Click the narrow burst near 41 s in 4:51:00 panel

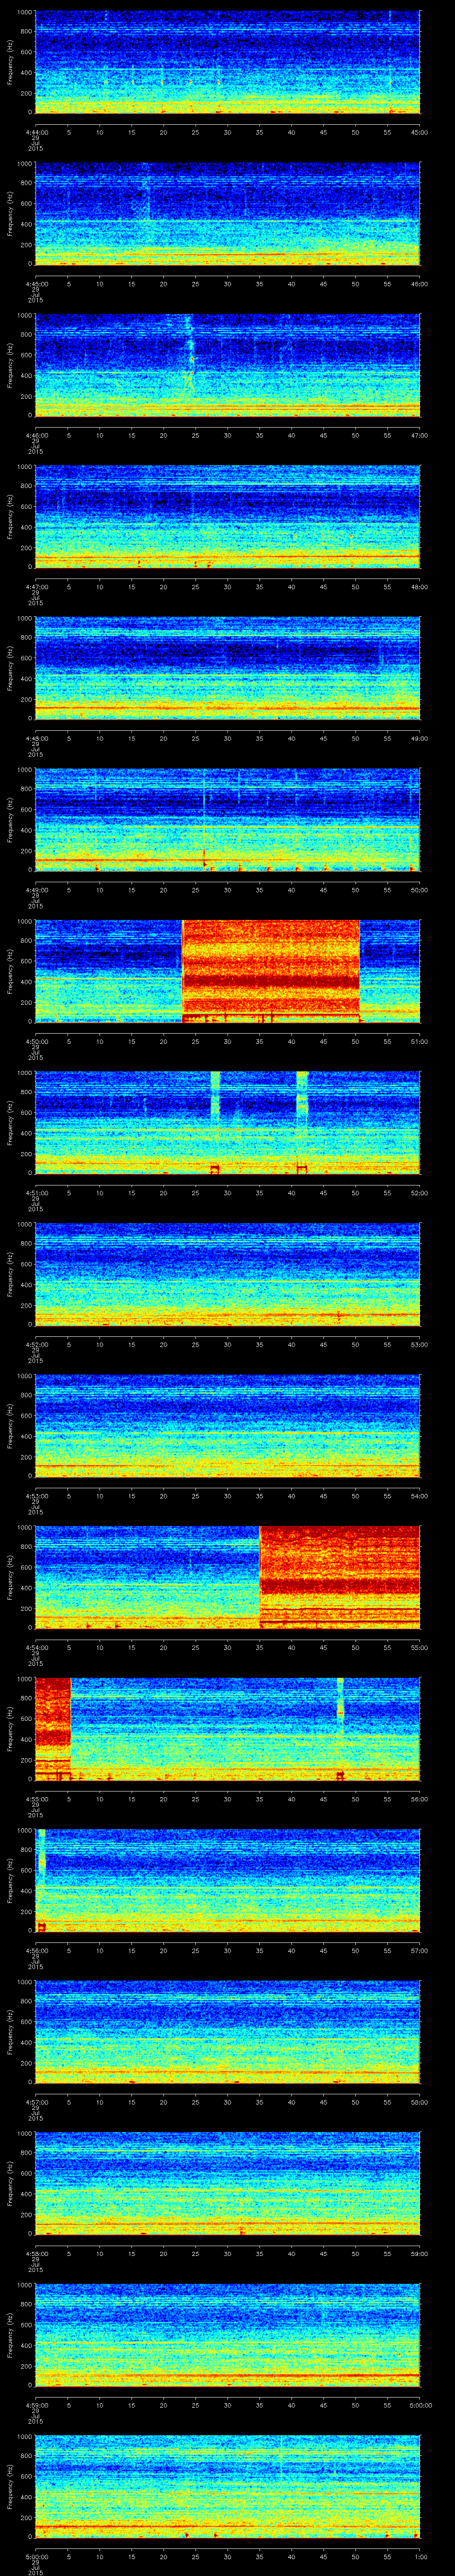tap(302, 1095)
